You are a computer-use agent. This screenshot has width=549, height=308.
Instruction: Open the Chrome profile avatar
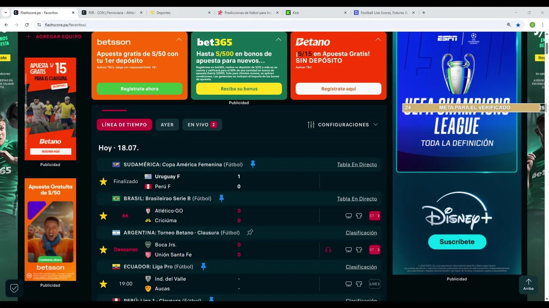point(532,25)
